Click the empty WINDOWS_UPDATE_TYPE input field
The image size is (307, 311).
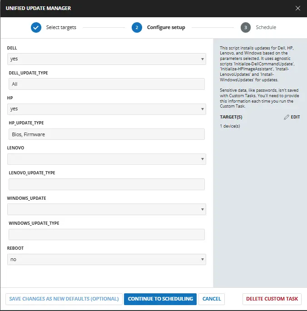(x=107, y=234)
